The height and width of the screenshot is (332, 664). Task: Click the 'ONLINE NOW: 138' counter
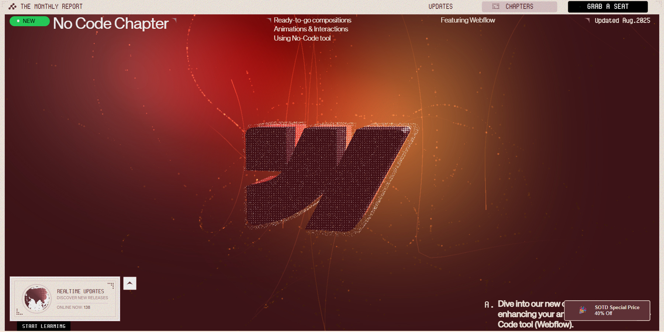point(73,307)
